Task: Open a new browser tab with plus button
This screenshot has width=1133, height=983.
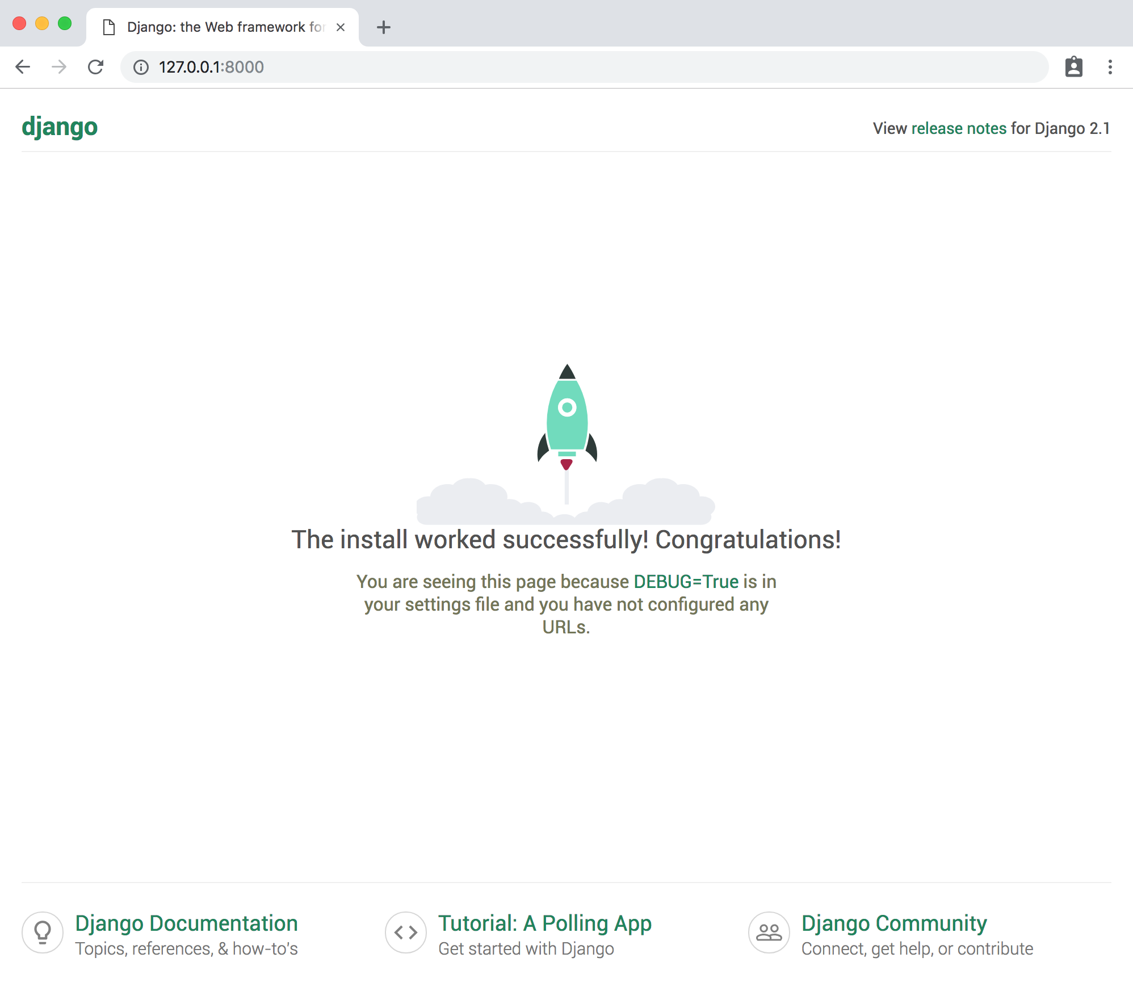Action: pos(384,27)
